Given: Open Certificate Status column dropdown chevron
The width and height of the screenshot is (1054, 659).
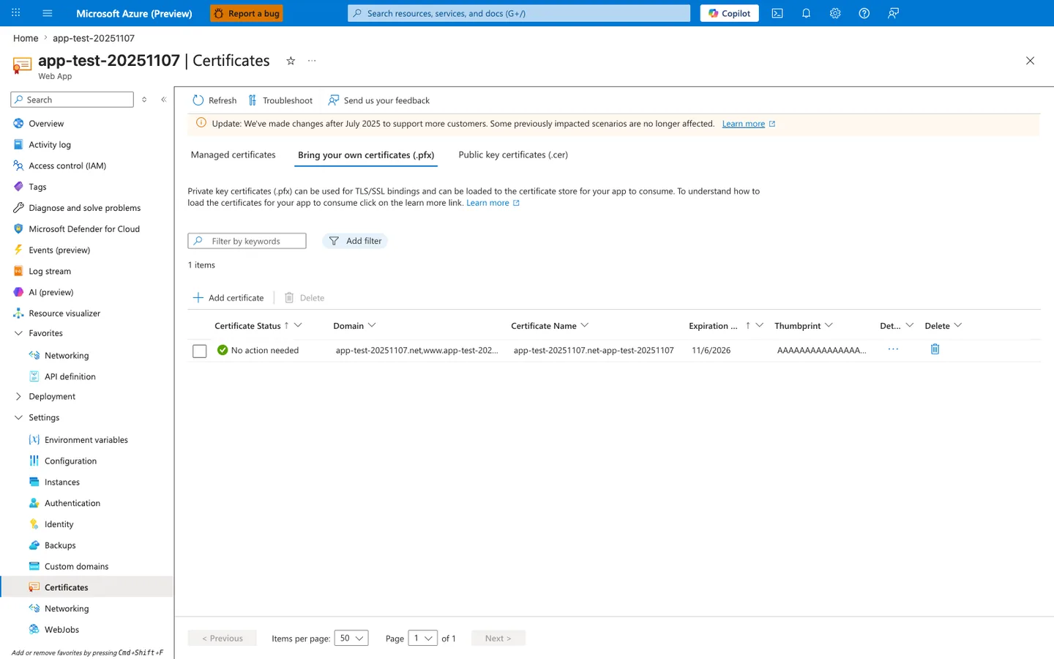Looking at the screenshot, I should [x=298, y=326].
